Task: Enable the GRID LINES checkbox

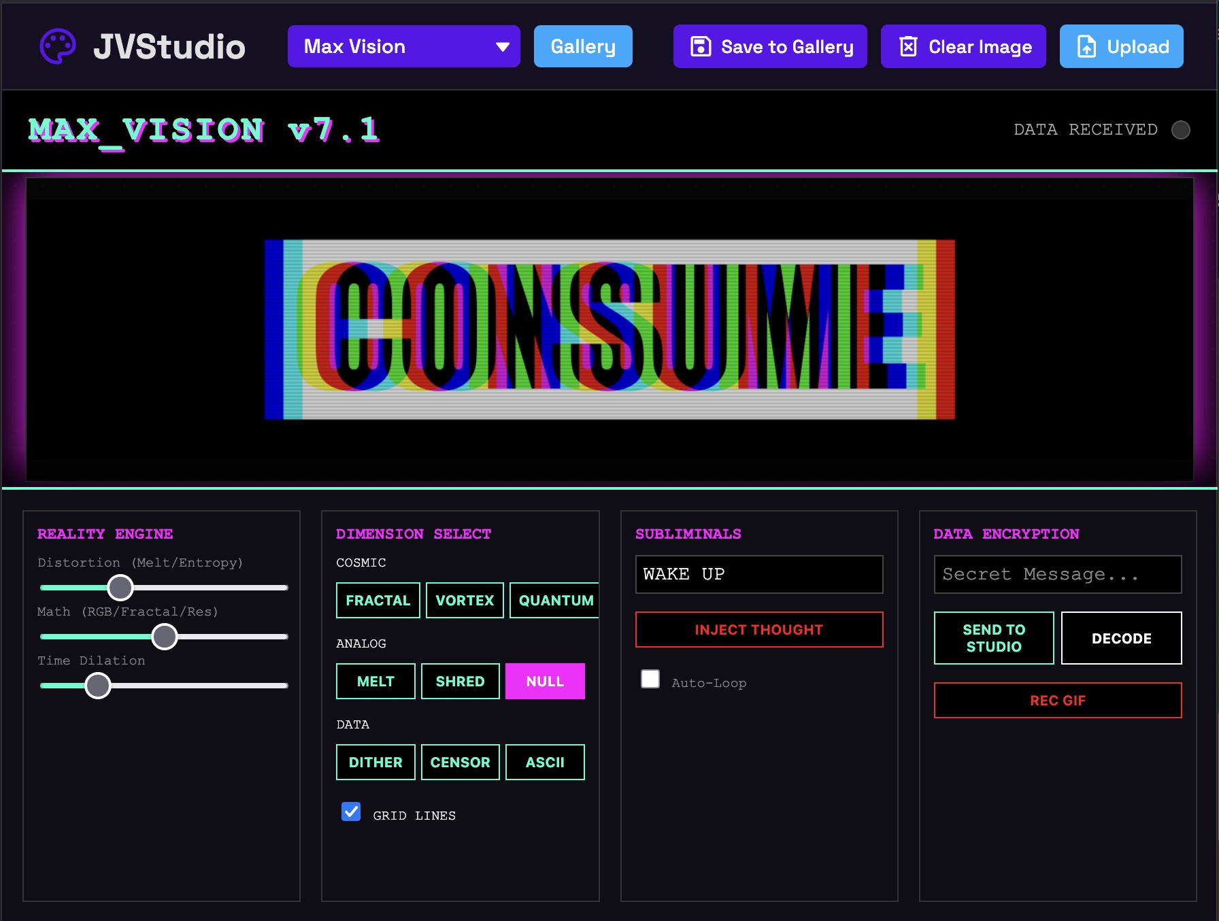Action: pos(351,811)
